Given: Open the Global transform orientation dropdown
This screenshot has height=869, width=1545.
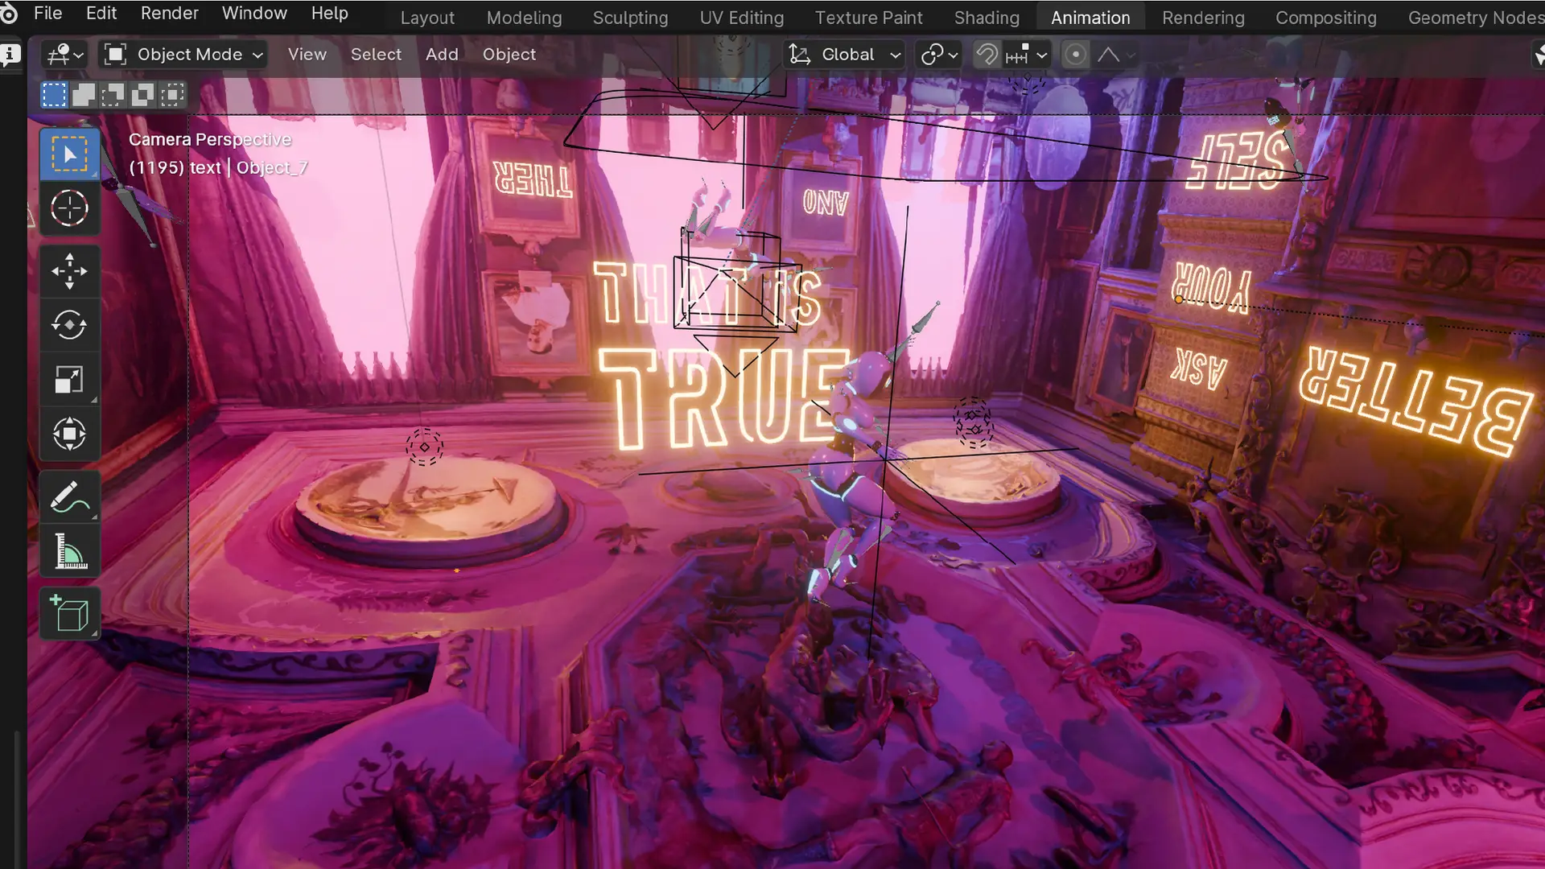Looking at the screenshot, I should point(845,55).
